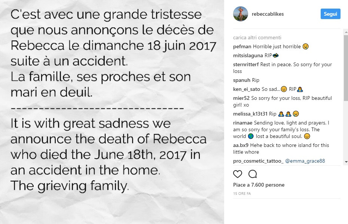Like the post with the heart icon
This screenshot has height=224, width=348.
(237, 174)
